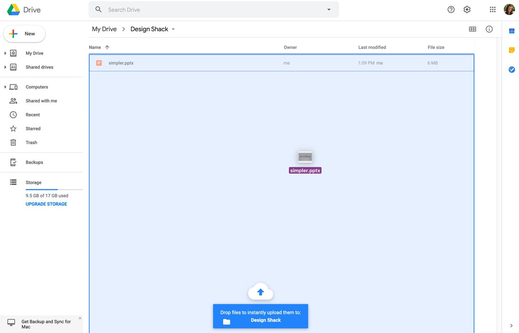Click the Owner column header
Viewport: 519px width, 333px height.
(x=290, y=47)
